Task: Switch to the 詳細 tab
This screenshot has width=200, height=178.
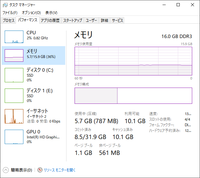Action: 105,20
